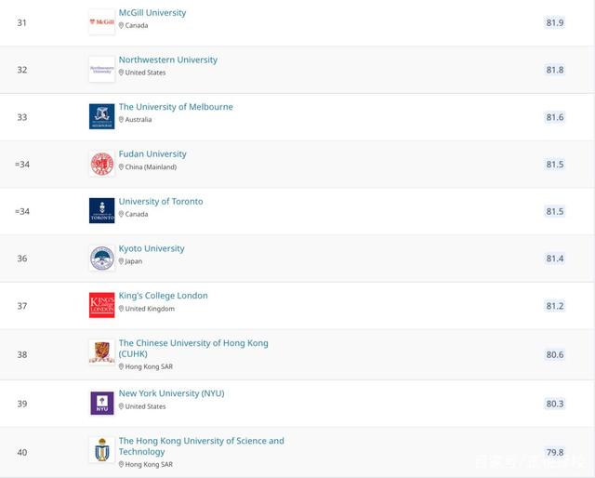
Task: Click the purple NYU torch logo
Action: point(101,404)
